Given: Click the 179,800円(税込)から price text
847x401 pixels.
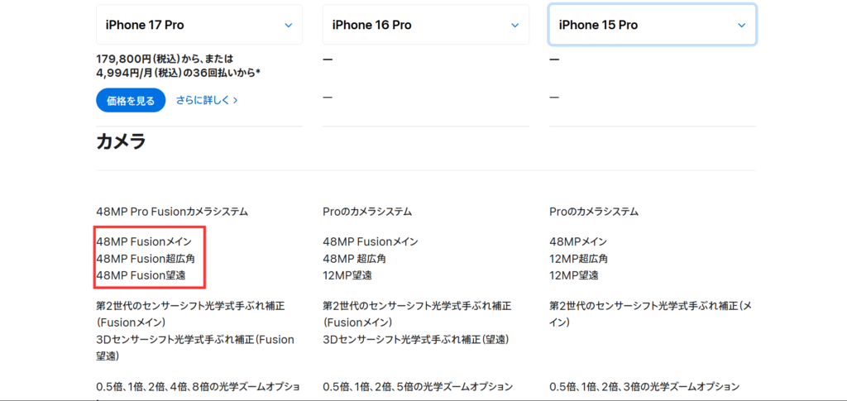Looking at the screenshot, I should tap(165, 59).
